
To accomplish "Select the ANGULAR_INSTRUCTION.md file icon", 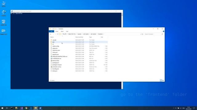I will click(51, 56).
